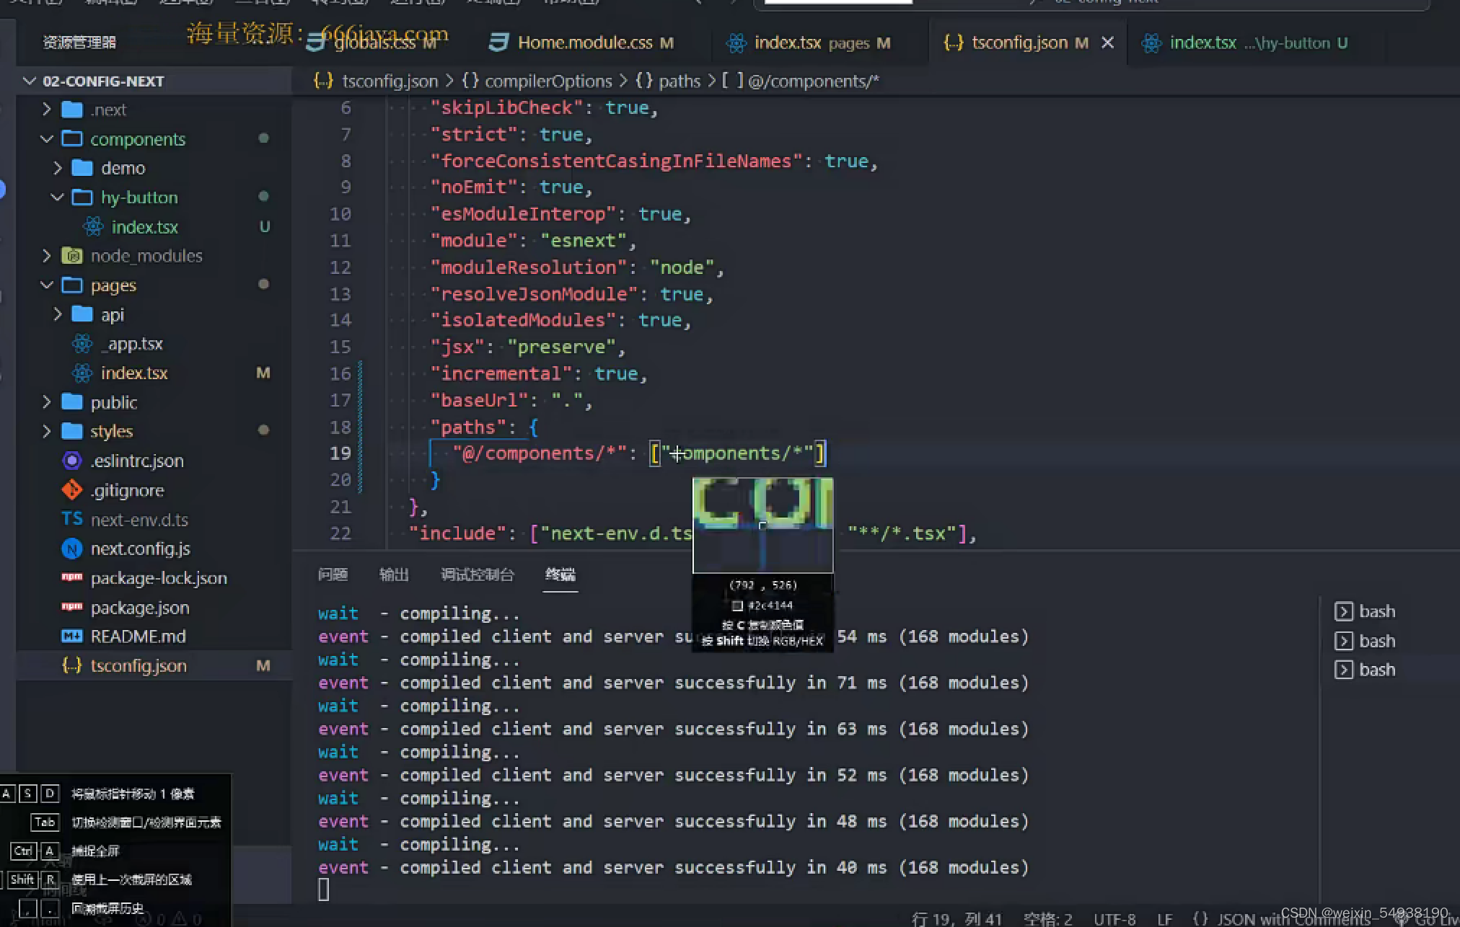Click 资源管理器 explorer panel title
The image size is (1460, 927).
point(79,43)
